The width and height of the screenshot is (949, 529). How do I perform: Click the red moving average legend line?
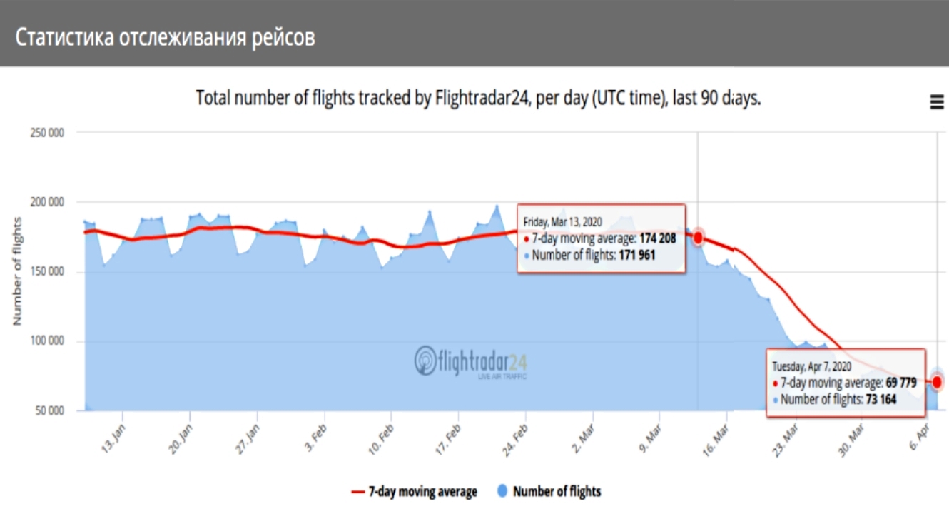tap(358, 492)
